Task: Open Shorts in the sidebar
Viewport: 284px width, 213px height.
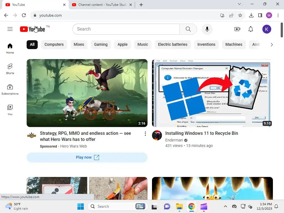Action: (x=10, y=69)
